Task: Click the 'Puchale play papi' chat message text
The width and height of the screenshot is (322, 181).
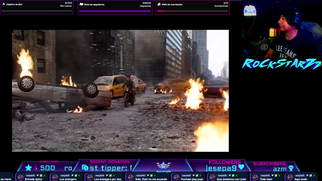Action: coord(192,179)
